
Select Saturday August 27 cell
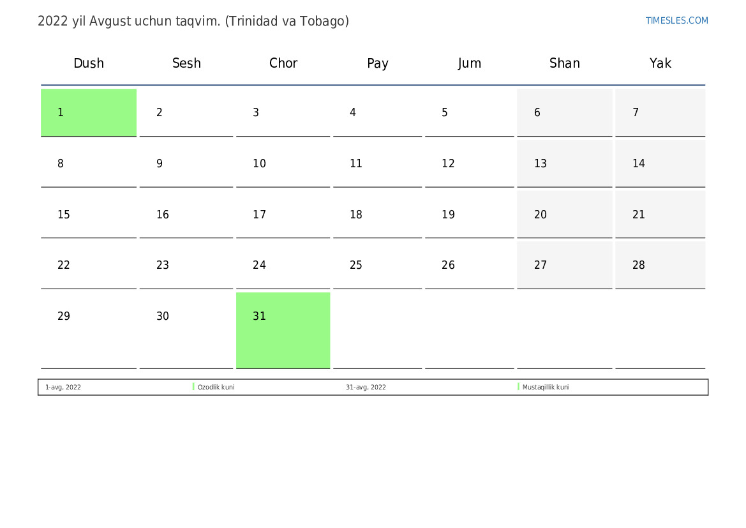click(x=565, y=265)
